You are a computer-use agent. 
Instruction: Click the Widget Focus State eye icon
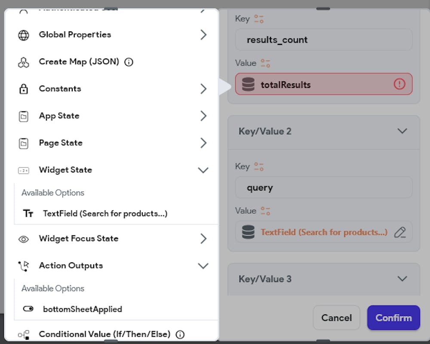23,239
